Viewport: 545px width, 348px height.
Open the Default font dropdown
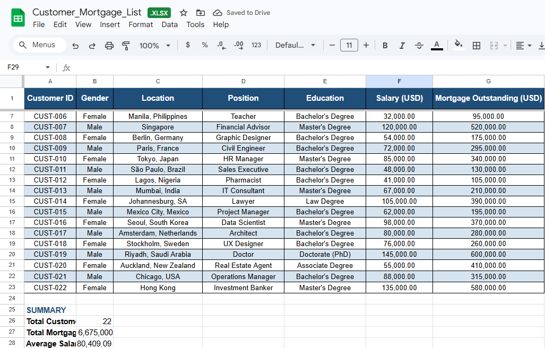[x=295, y=45]
